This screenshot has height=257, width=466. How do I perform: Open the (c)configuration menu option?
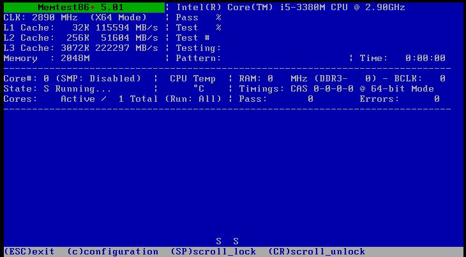pos(112,252)
